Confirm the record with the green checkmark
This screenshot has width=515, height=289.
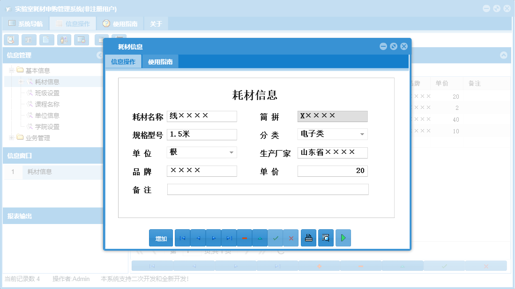[276, 238]
